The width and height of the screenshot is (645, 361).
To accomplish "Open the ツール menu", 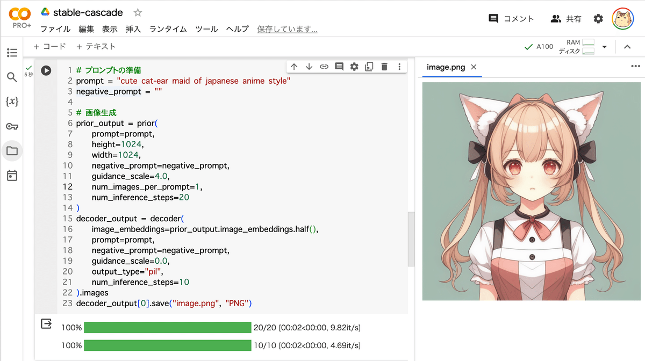I will pyautogui.click(x=206, y=29).
